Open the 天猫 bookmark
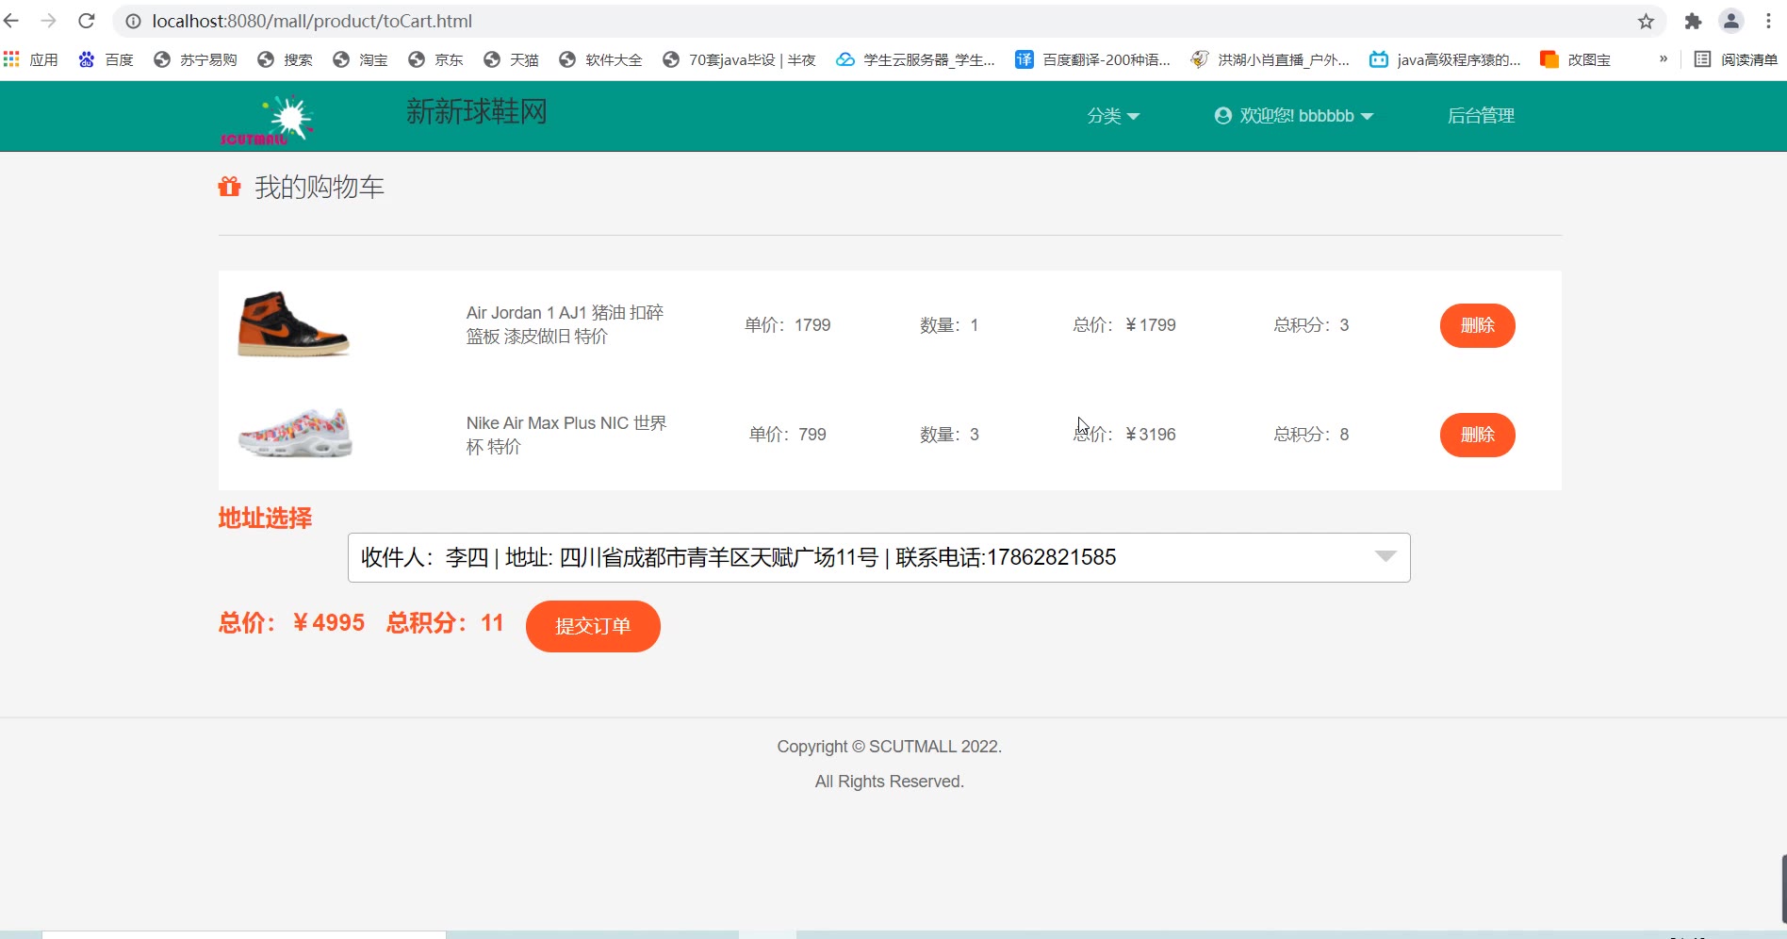This screenshot has width=1787, height=939. point(511,59)
